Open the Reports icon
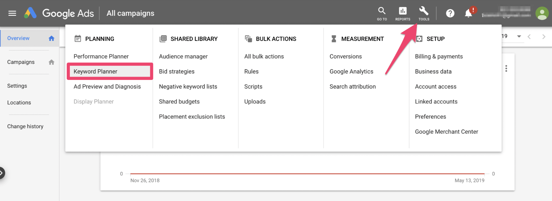Screen dimensions: 552x201 point(403,14)
